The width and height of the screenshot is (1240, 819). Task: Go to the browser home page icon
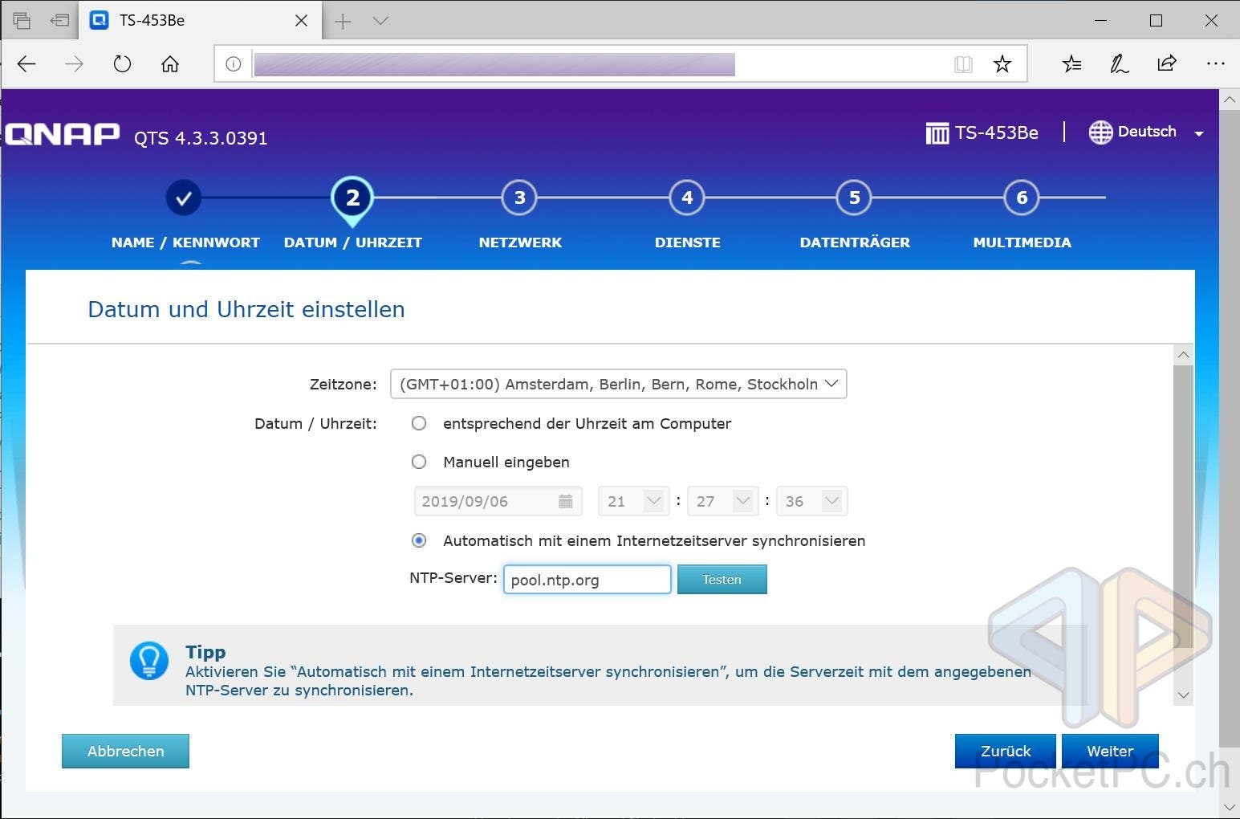point(170,64)
